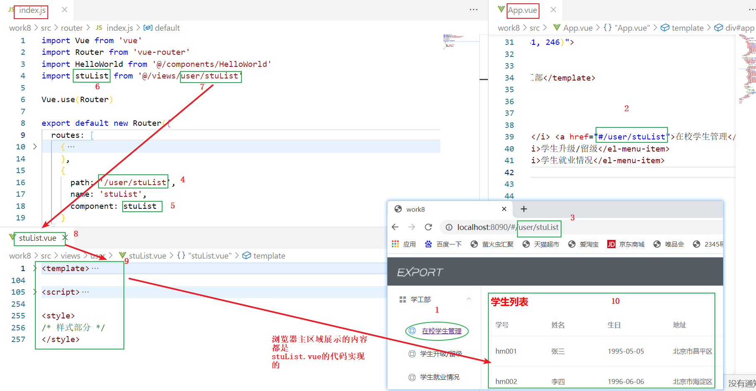Click the 学工部 grid icon in sidebar
The image size is (756, 391).
402,299
